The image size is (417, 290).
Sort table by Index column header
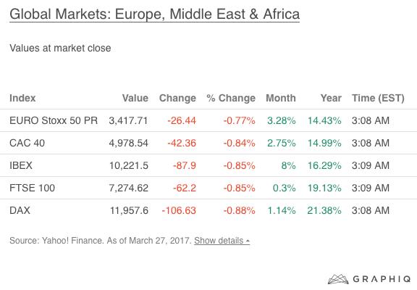(x=22, y=98)
